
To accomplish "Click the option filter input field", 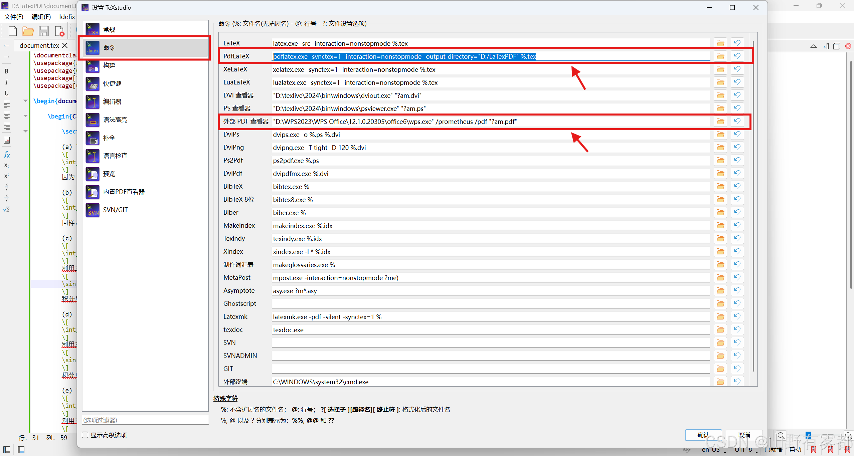I will tap(145, 420).
